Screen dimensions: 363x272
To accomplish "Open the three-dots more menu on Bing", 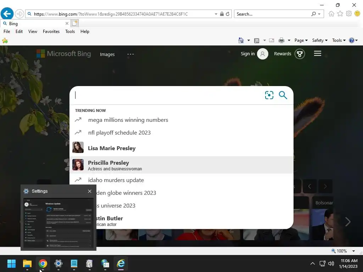I will click(130, 54).
